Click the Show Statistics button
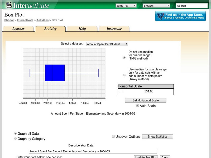 click(x=157, y=136)
